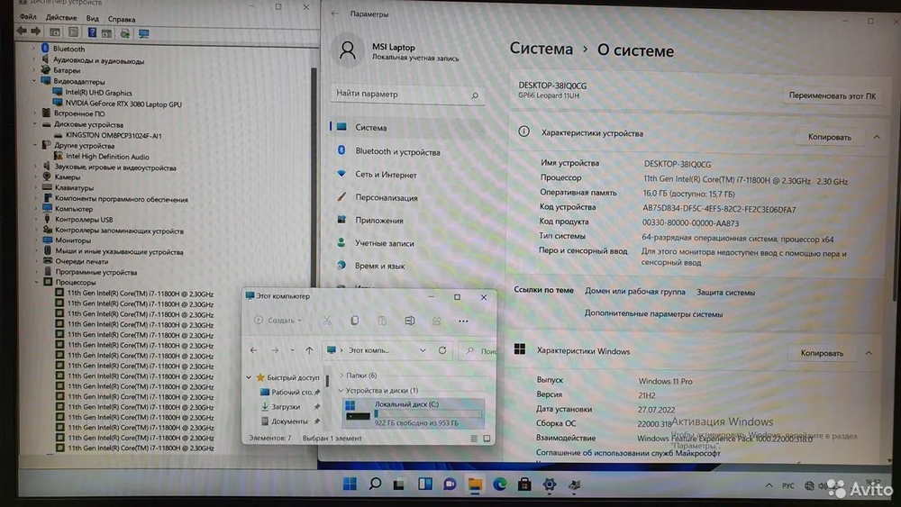Click Копировать for Характеристики устройства
The image size is (901, 507).
(x=829, y=137)
